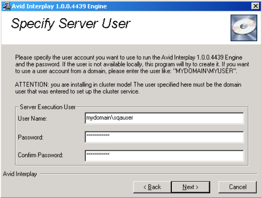262x198 pixels.
Task: Click the 'User Name:' label
Action: pyautogui.click(x=33, y=119)
